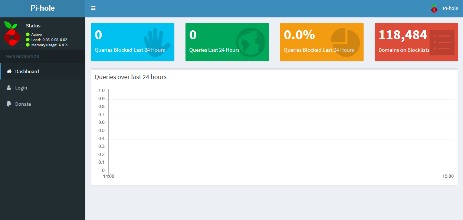Click the list icon on red card
This screenshot has height=220, width=463.
(x=442, y=42)
